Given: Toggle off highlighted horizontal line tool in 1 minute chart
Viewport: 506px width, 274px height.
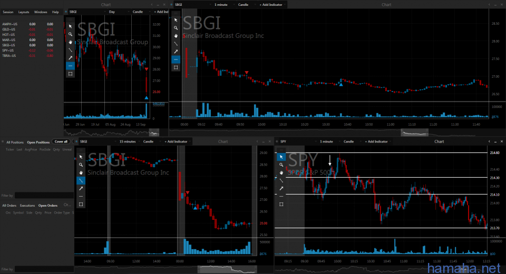Looking at the screenshot, I should (176, 59).
